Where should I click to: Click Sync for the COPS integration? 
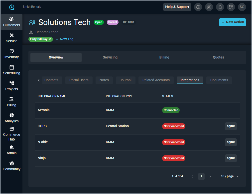(x=231, y=126)
